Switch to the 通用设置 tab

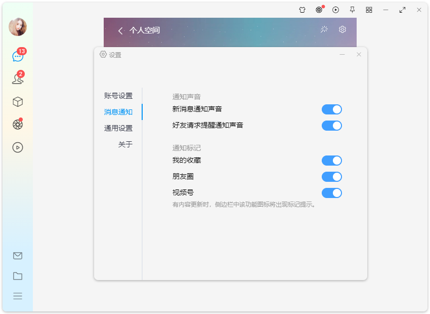point(118,128)
